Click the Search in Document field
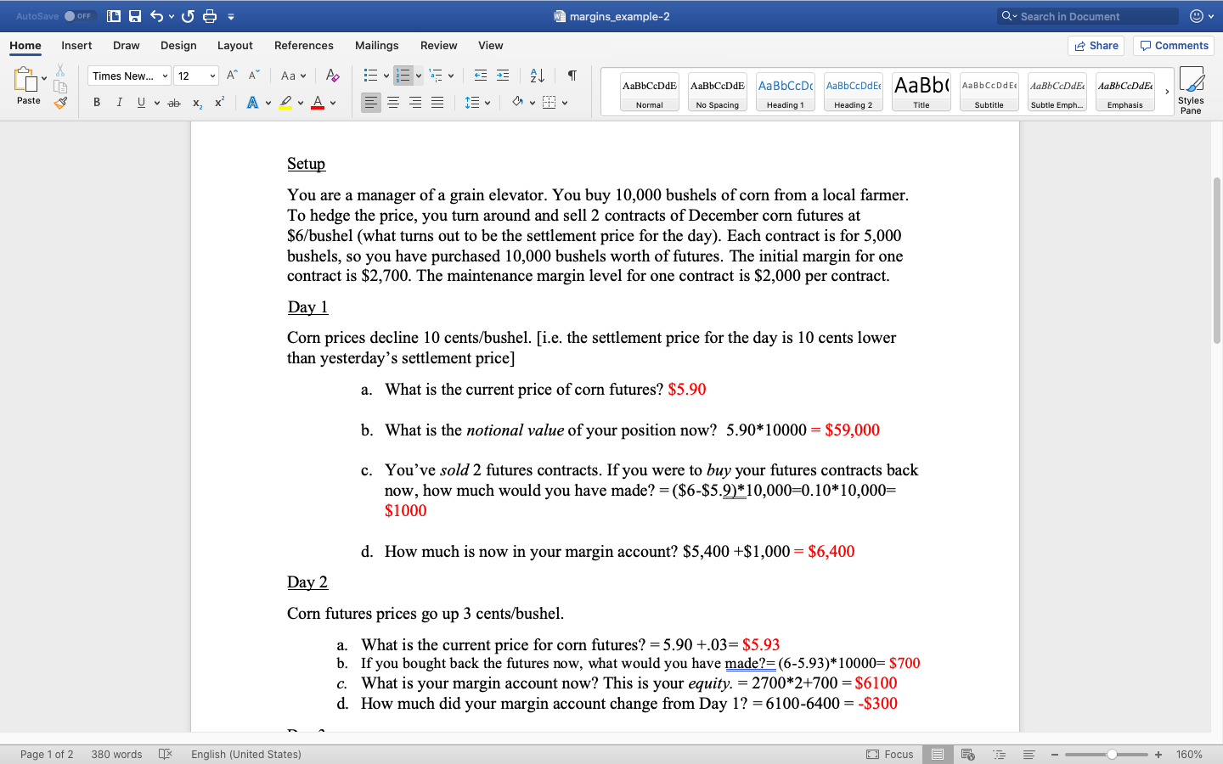The width and height of the screenshot is (1223, 764). tap(1087, 15)
